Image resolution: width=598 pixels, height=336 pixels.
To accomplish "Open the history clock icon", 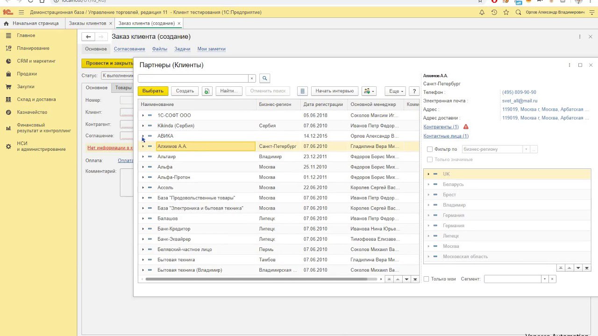I will [x=494, y=12].
